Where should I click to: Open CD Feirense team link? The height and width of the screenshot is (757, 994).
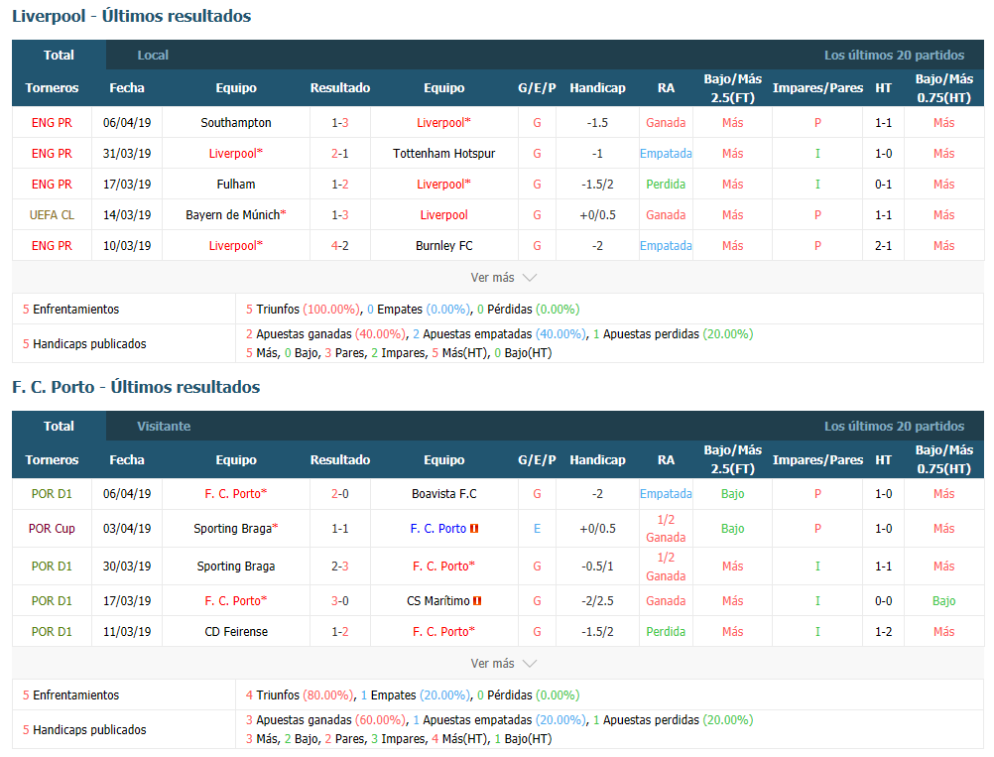[x=236, y=632]
